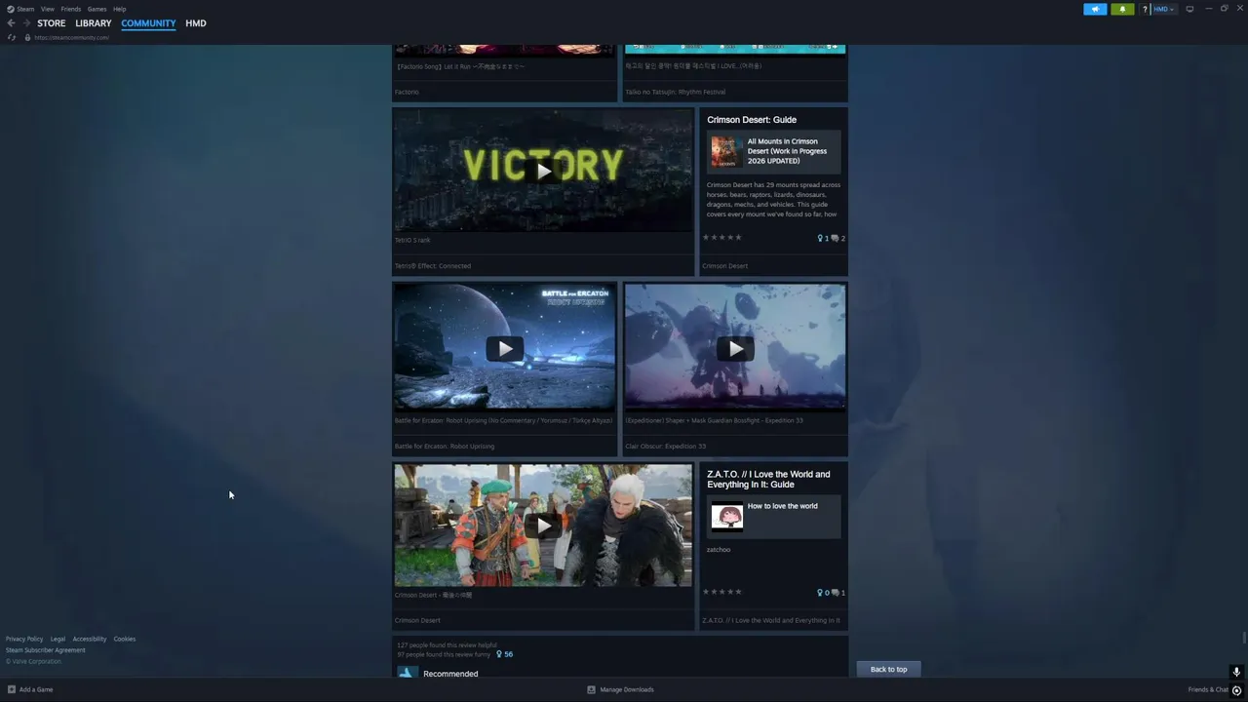Expand the HMD account dropdown
The width and height of the screenshot is (1248, 702).
[1164, 9]
